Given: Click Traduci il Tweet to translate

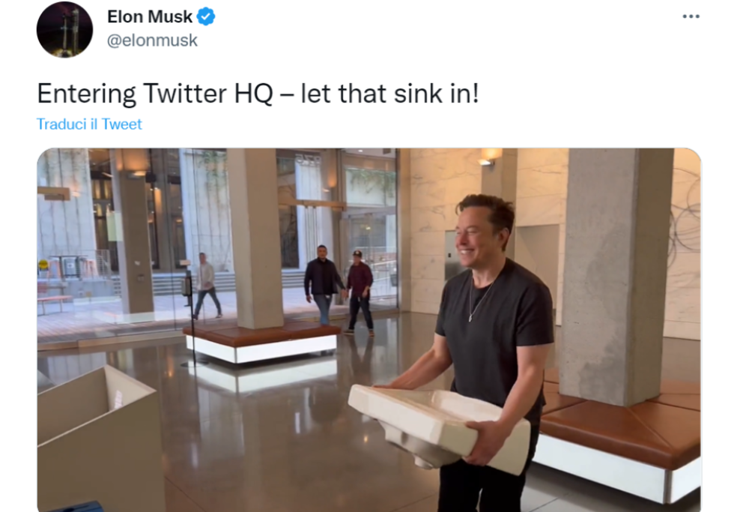Looking at the screenshot, I should tap(89, 124).
